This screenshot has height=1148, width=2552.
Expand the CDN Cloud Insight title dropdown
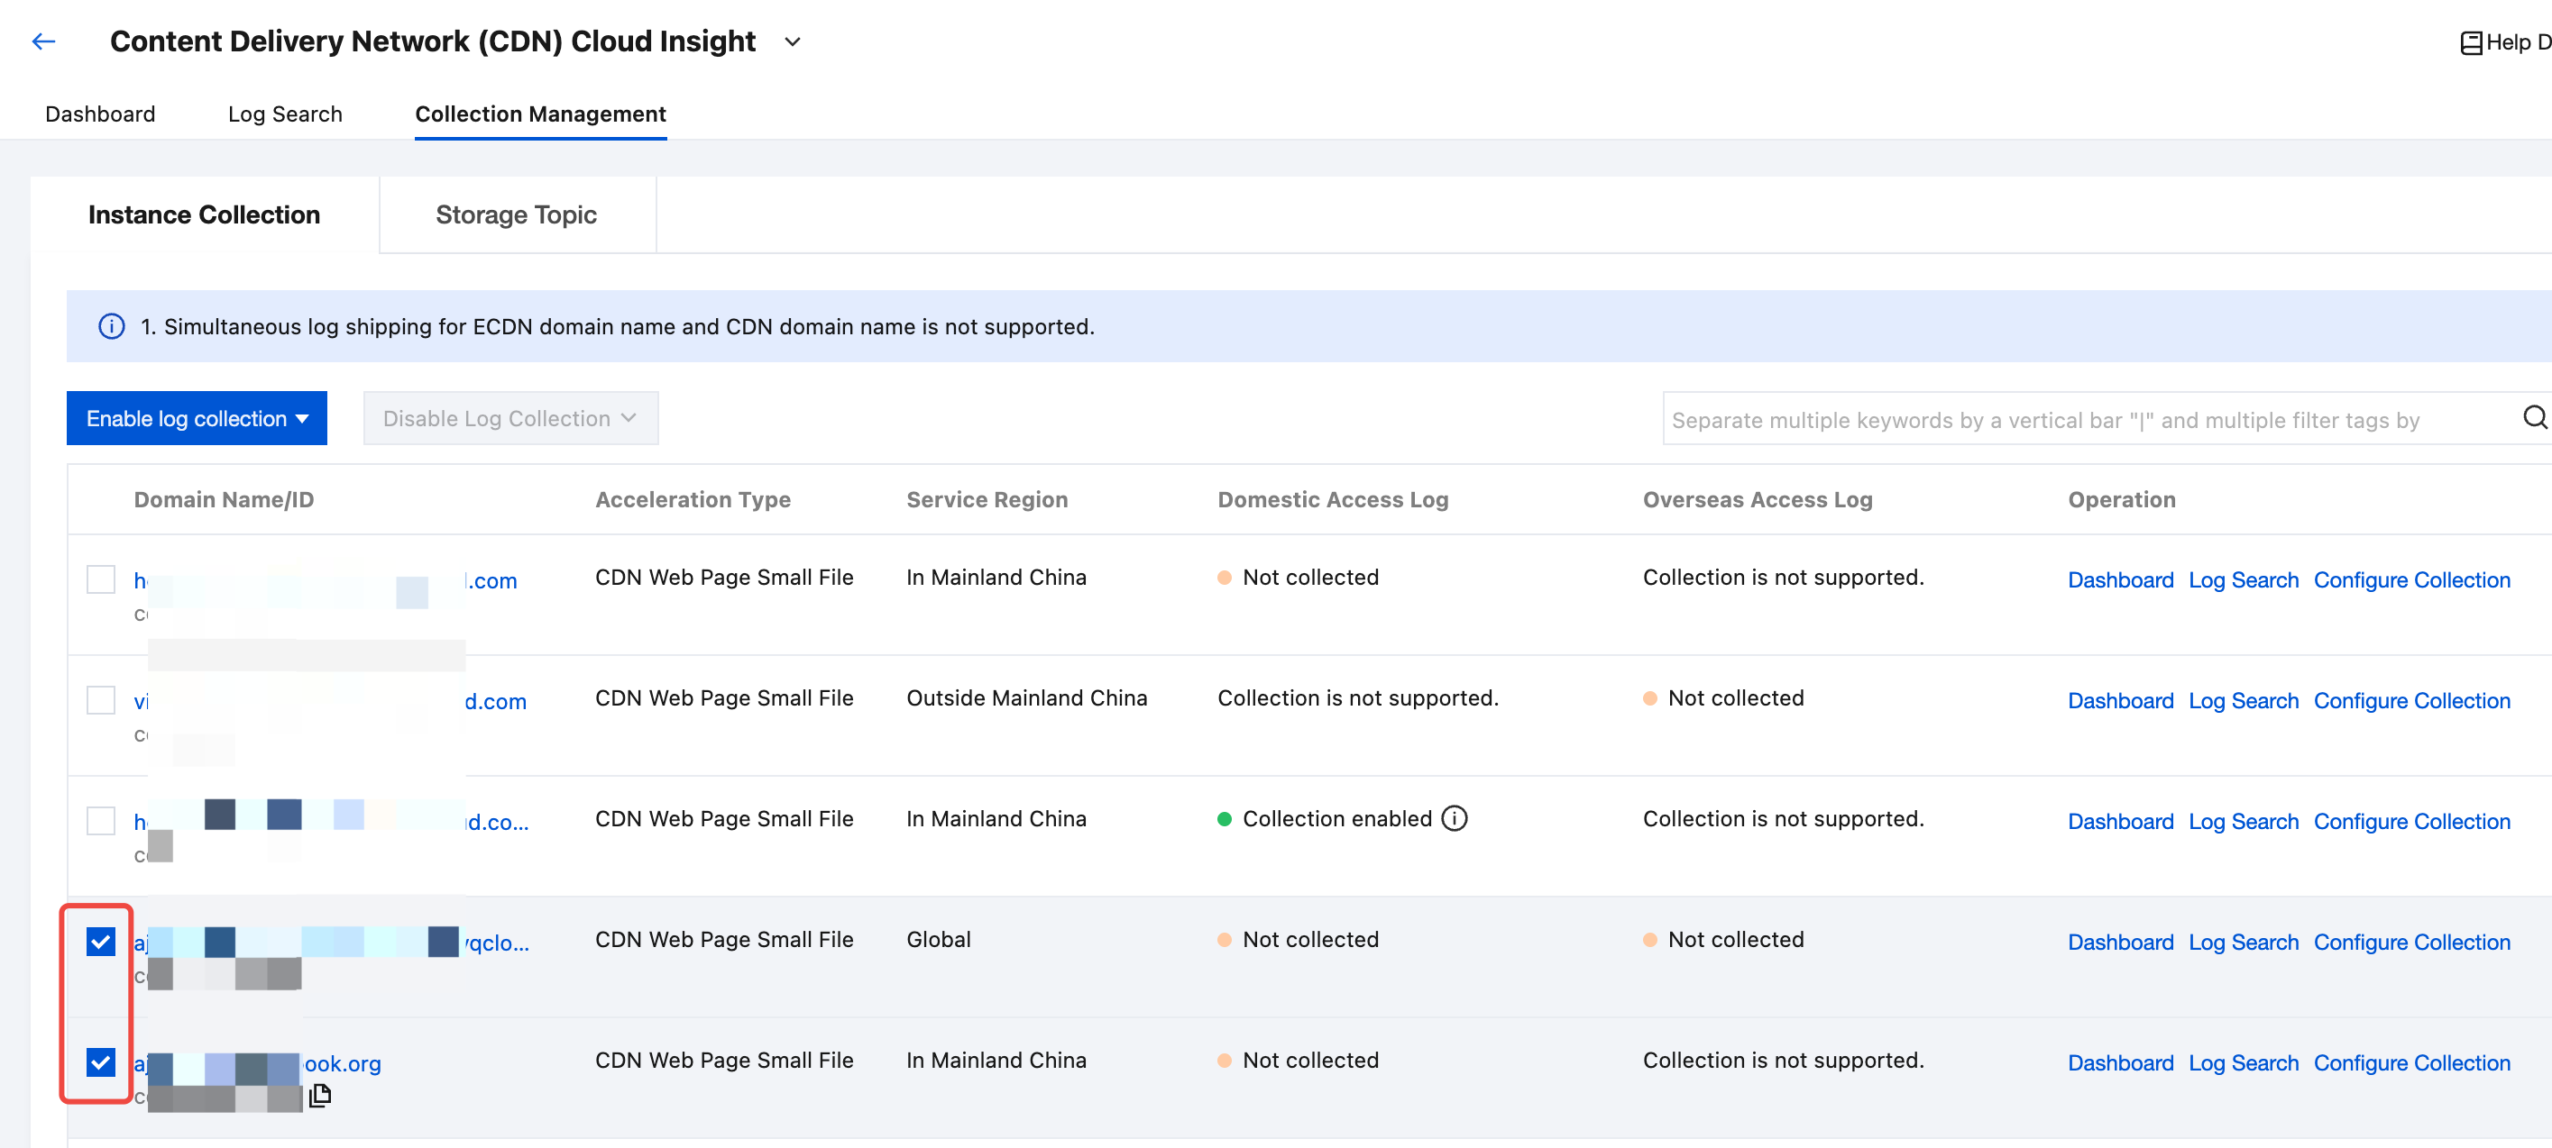pyautogui.click(x=792, y=41)
